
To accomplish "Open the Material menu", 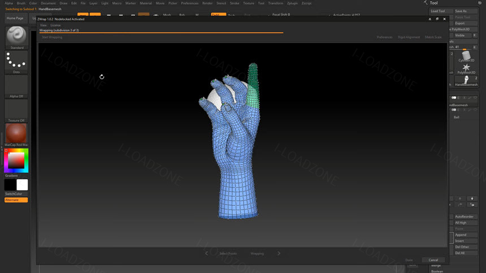I will [146, 3].
